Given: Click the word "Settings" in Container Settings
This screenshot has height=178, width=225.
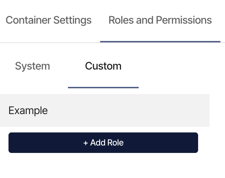Looking at the screenshot, I should click(x=73, y=20).
